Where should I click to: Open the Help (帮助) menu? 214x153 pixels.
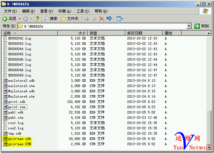(x=101, y=11)
